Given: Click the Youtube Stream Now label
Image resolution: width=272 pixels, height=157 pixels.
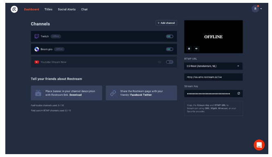Looking at the screenshot, I should coord(54,62).
